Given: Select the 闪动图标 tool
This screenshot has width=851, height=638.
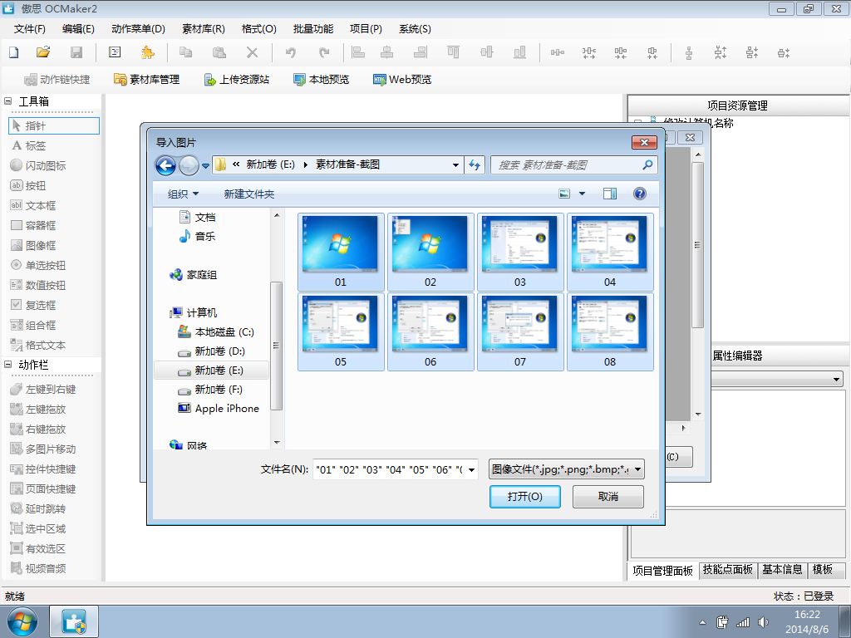Looking at the screenshot, I should (38, 165).
